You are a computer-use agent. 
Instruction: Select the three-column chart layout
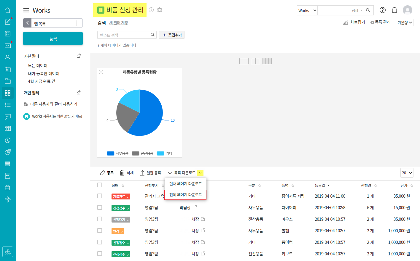coord(267,61)
